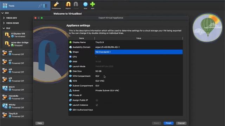This screenshot has height=126, width=225.
Task: Click the Subnet Compartment OLV value
Action: click(97, 86)
